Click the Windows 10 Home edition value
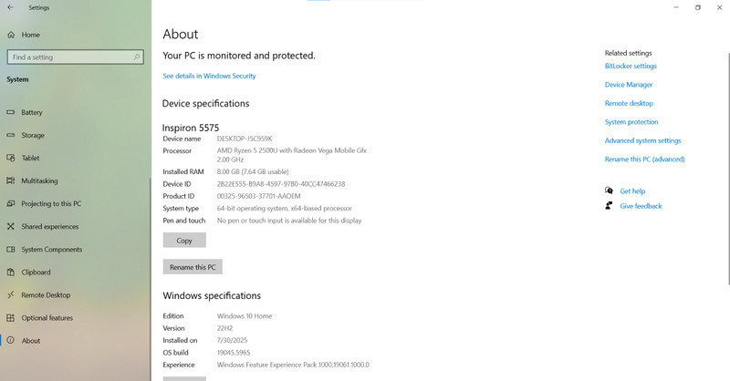This screenshot has height=381, width=730. pos(245,316)
